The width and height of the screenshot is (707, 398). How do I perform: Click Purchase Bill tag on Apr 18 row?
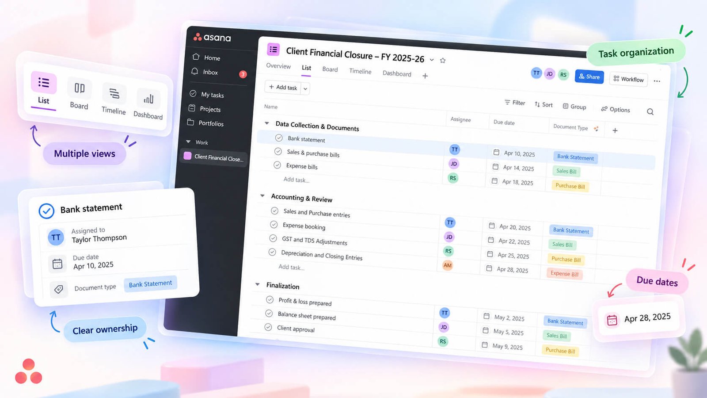click(570, 186)
